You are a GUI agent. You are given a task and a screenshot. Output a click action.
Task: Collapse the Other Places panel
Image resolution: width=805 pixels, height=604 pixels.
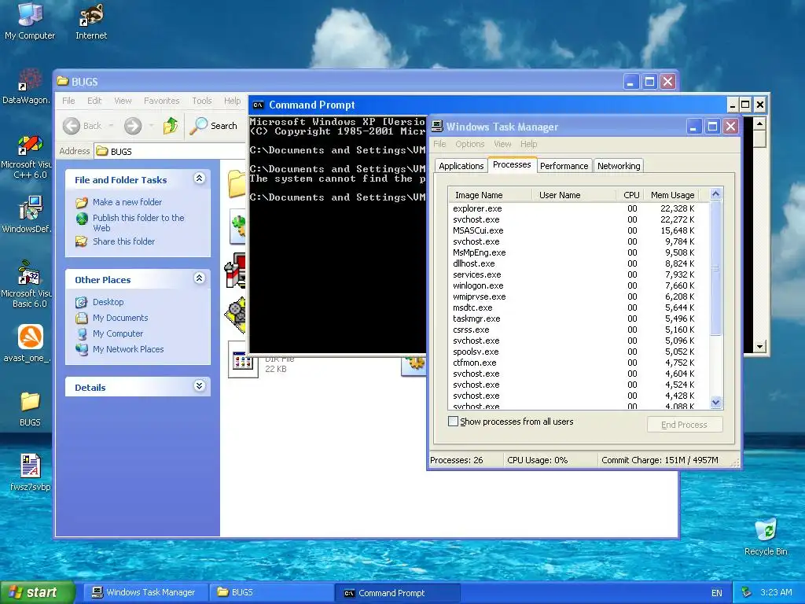200,278
